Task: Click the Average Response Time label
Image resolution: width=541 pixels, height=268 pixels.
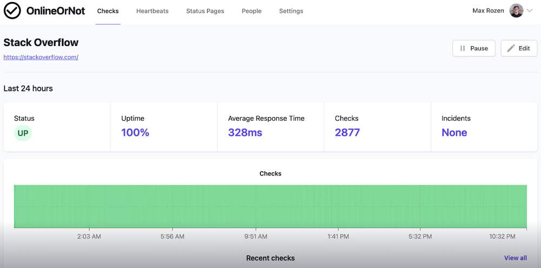Action: [266, 119]
